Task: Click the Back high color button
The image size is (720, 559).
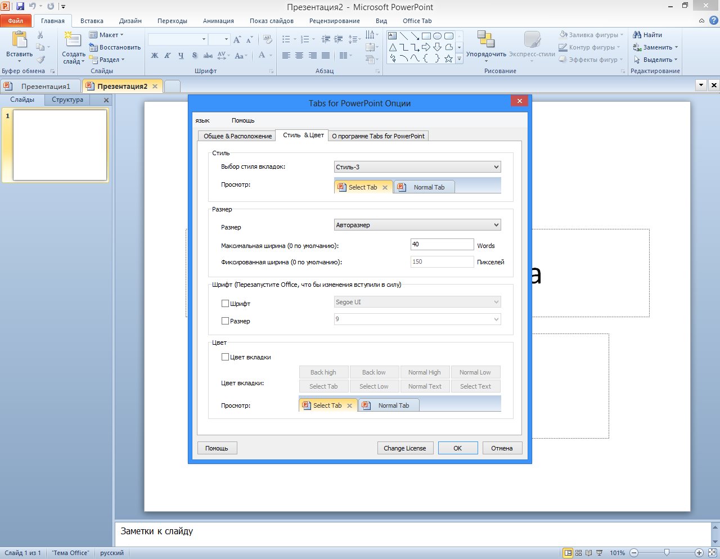Action: (x=323, y=372)
